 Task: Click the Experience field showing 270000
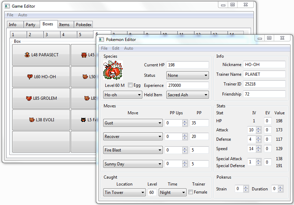click(x=188, y=85)
